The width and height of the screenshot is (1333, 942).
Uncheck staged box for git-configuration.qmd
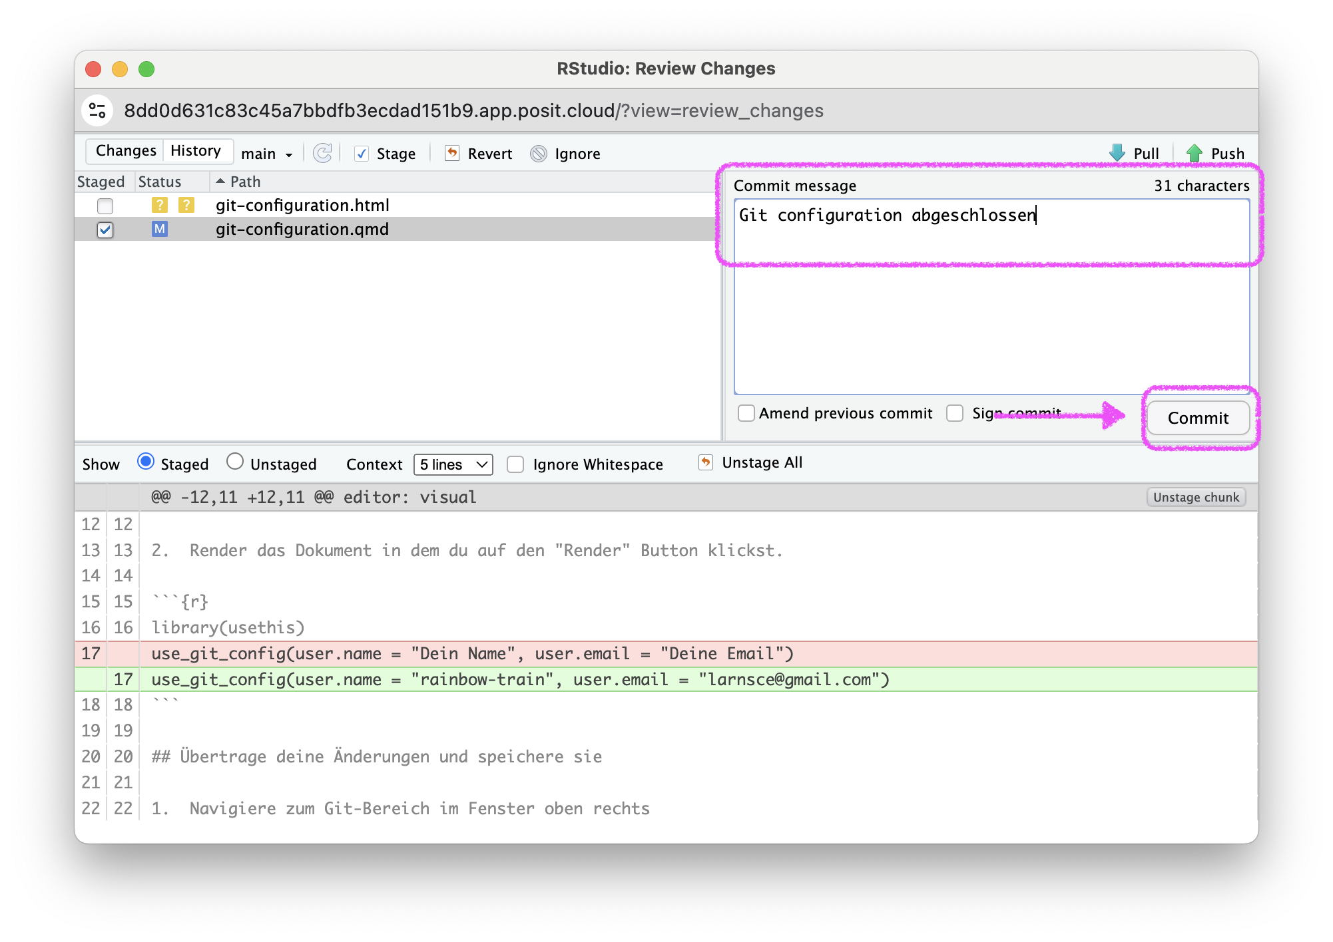pyautogui.click(x=105, y=230)
